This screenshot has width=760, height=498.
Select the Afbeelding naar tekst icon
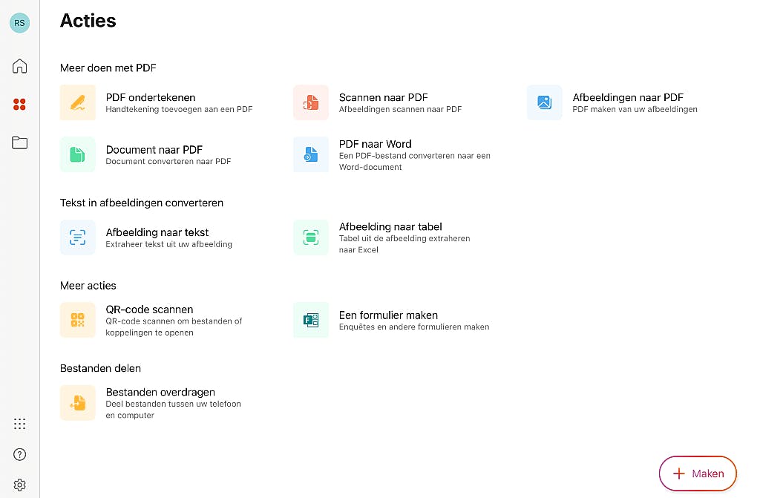click(78, 237)
